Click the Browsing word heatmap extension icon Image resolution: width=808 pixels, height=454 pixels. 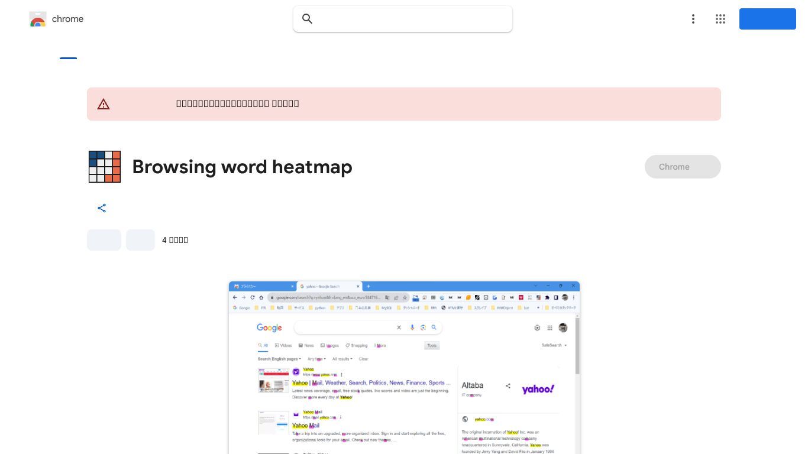pos(105,167)
